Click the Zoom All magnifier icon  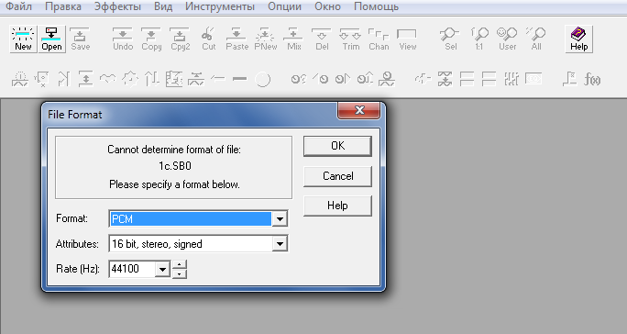tap(536, 39)
